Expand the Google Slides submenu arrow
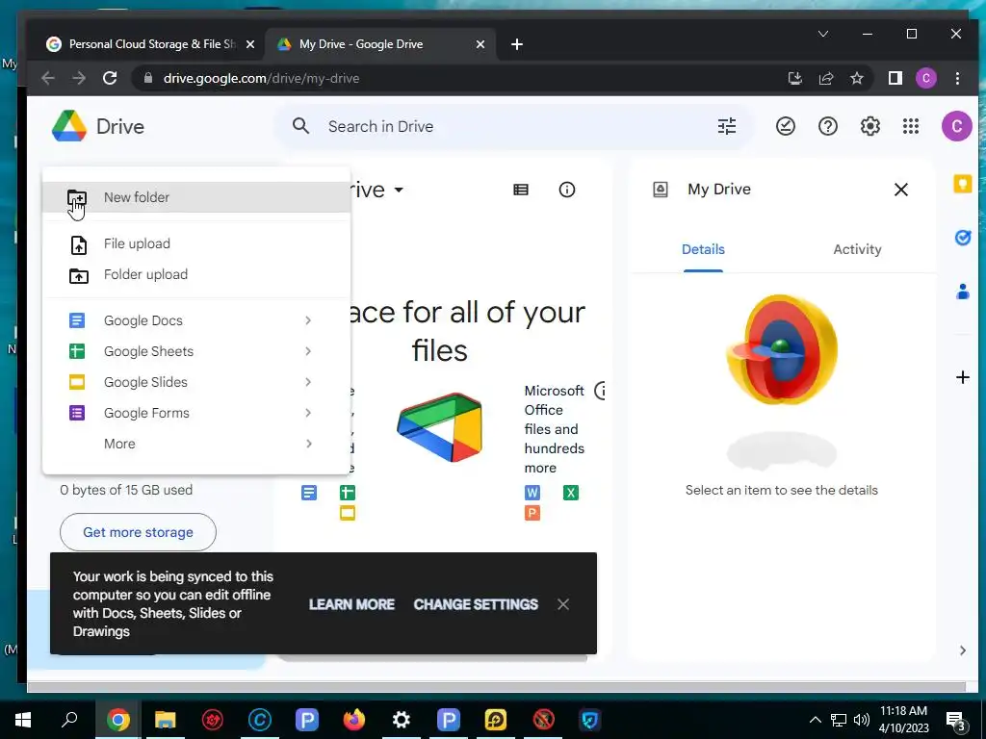This screenshot has height=739, width=986. point(308,382)
